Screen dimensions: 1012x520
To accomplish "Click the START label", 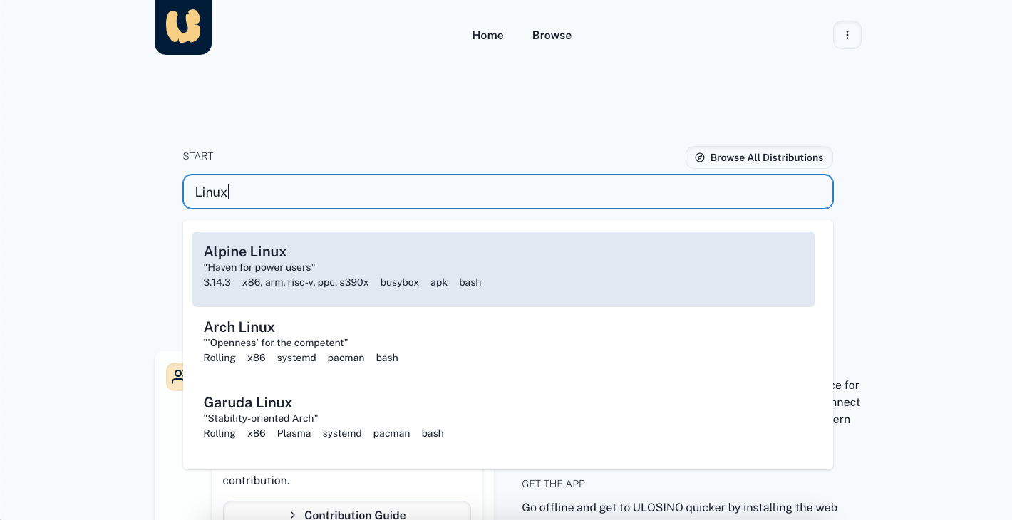I will click(x=198, y=156).
